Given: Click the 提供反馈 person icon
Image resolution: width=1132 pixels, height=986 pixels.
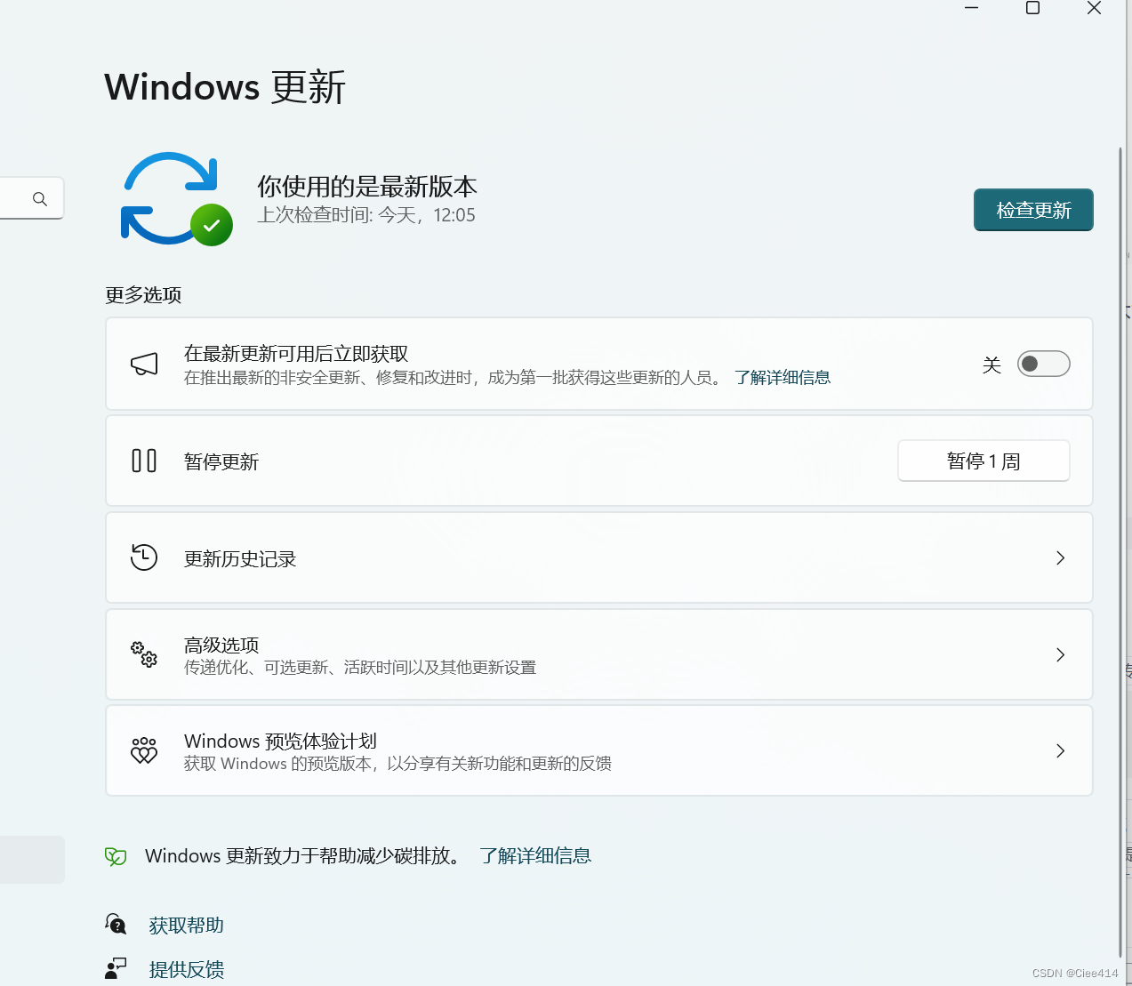Looking at the screenshot, I should click(x=116, y=968).
